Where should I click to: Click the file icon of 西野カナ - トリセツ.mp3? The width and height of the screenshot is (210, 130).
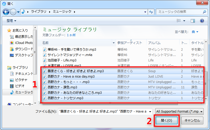[x=45, y=98]
